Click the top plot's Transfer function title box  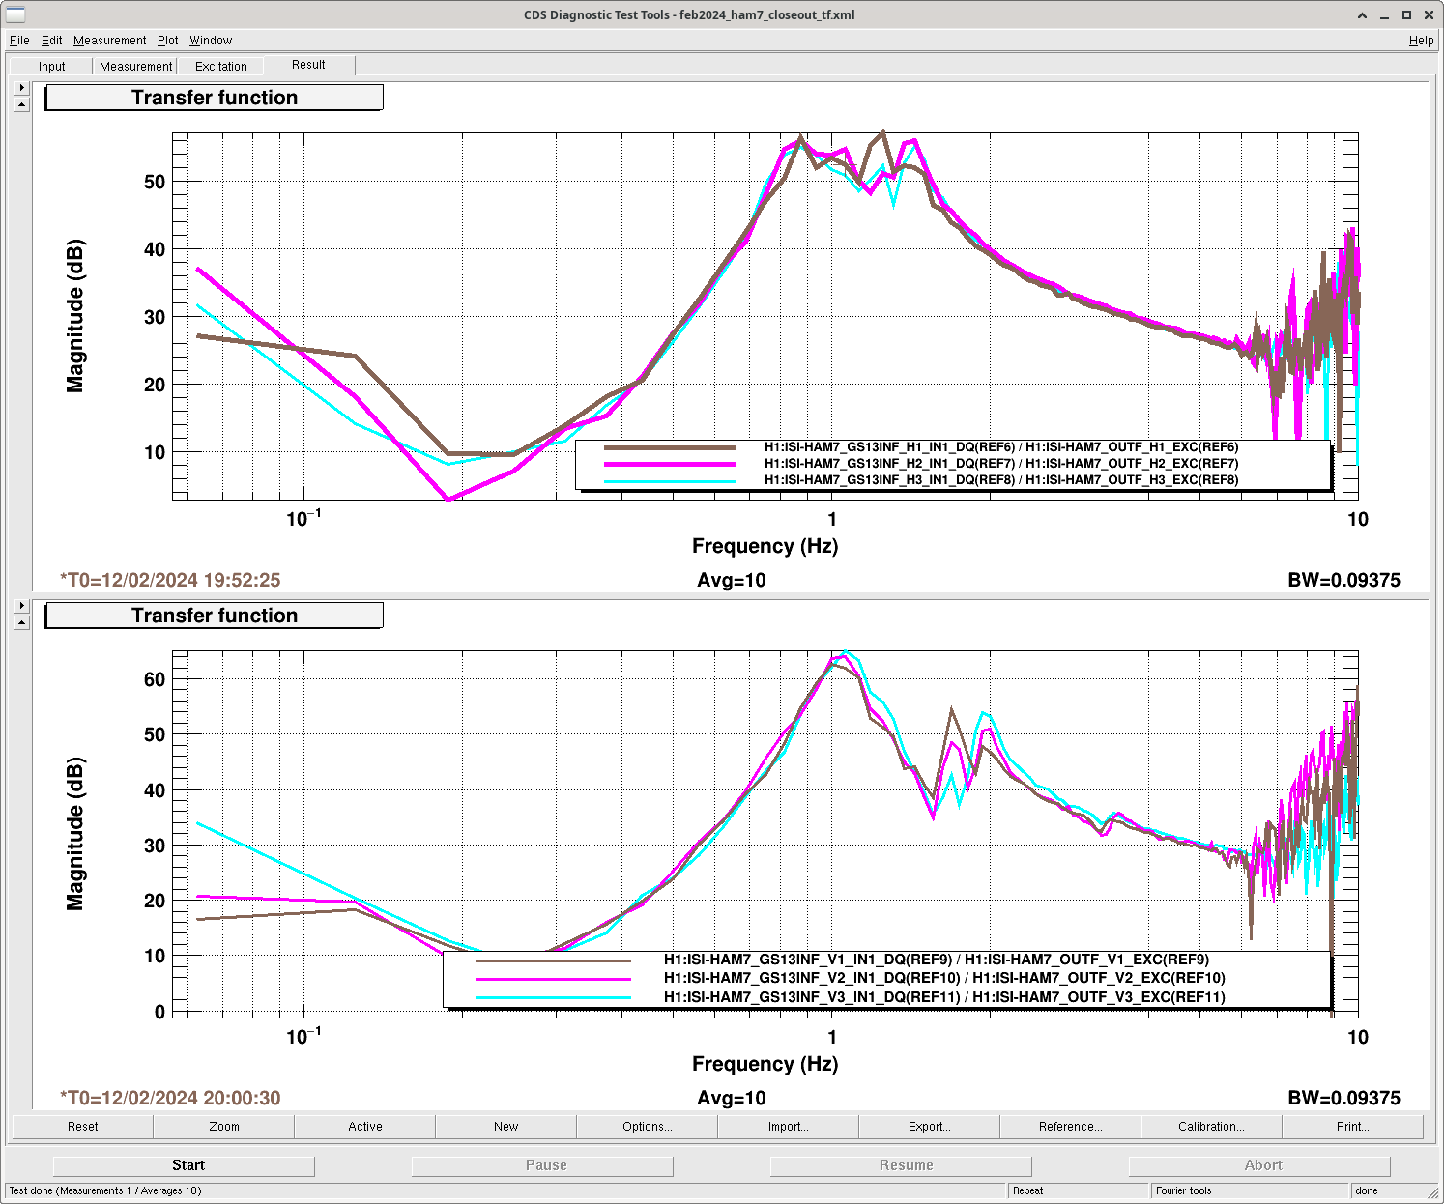(215, 98)
